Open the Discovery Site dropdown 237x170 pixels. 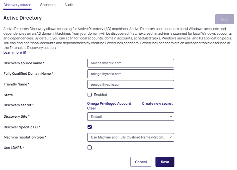[131, 117]
